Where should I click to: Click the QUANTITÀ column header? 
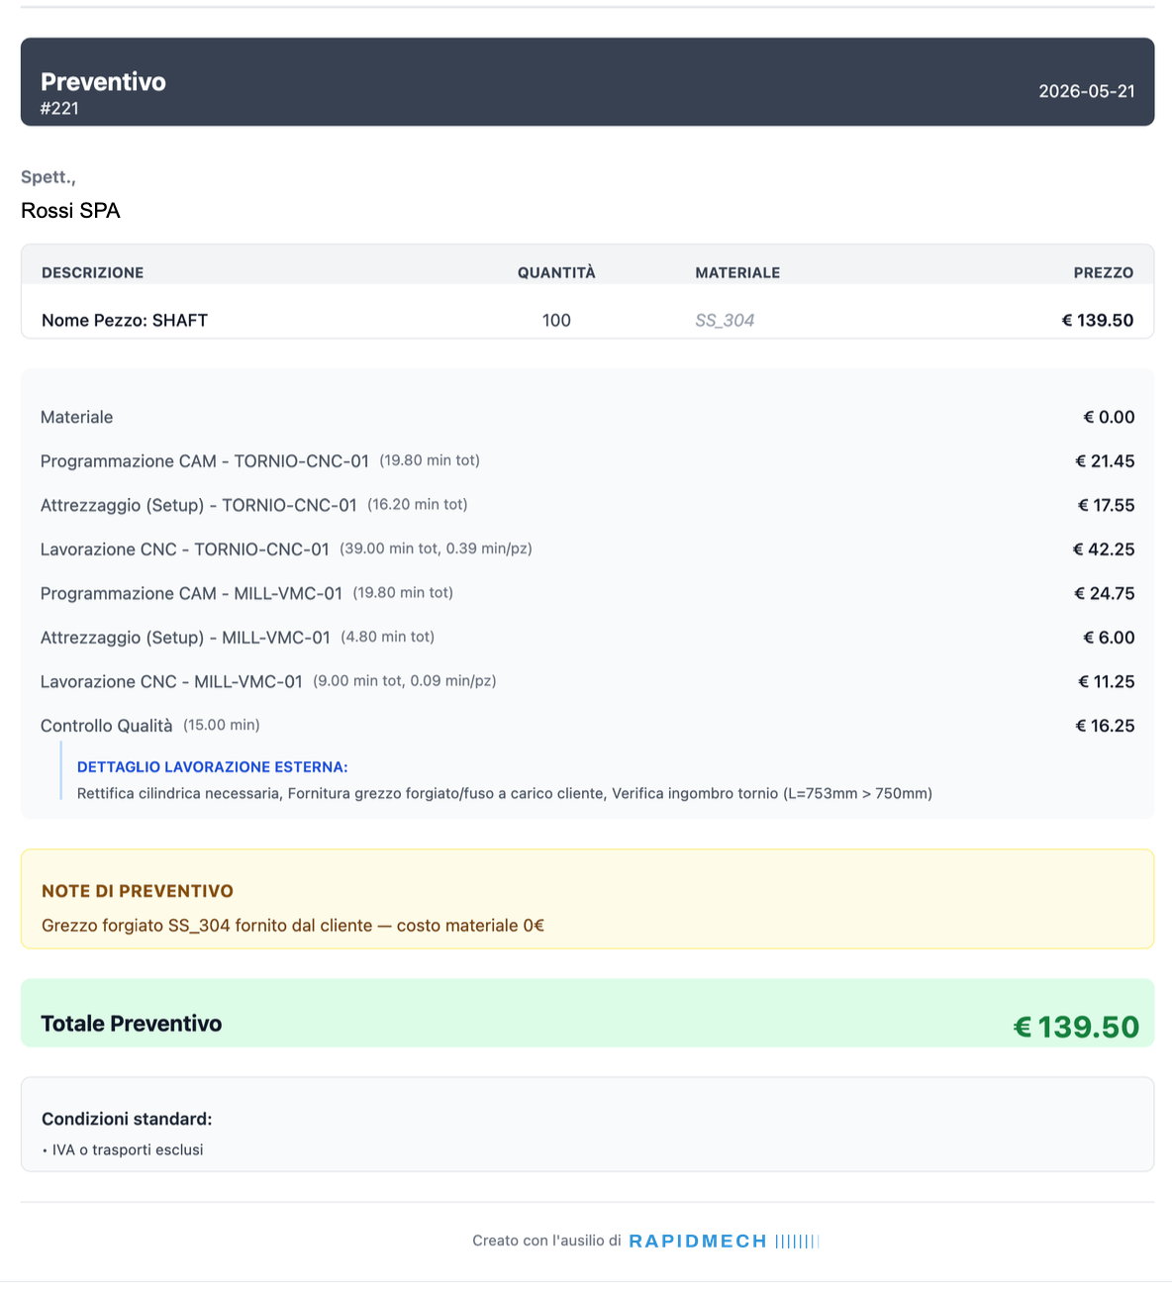(556, 272)
